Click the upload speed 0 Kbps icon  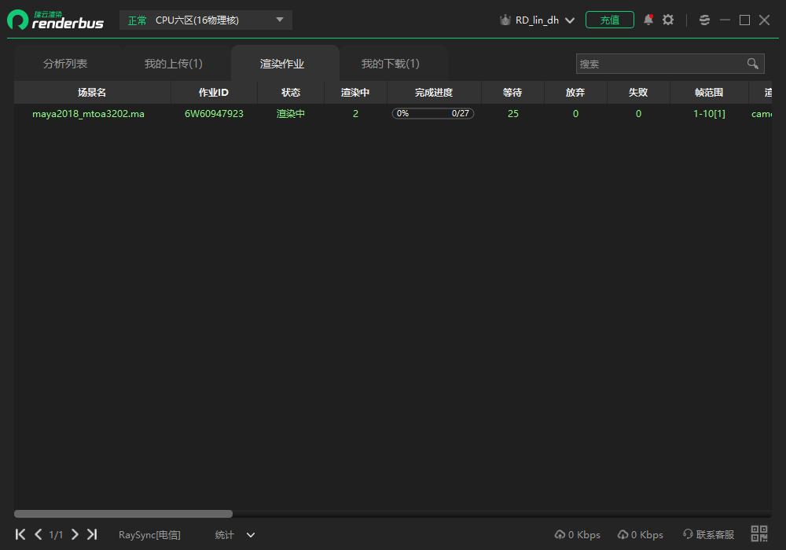pyautogui.click(x=560, y=534)
